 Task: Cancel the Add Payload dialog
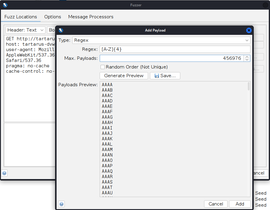(x=216, y=204)
